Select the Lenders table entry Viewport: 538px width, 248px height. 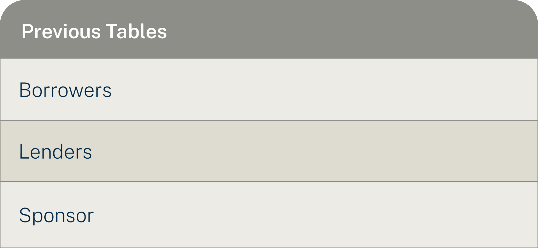[56, 152]
